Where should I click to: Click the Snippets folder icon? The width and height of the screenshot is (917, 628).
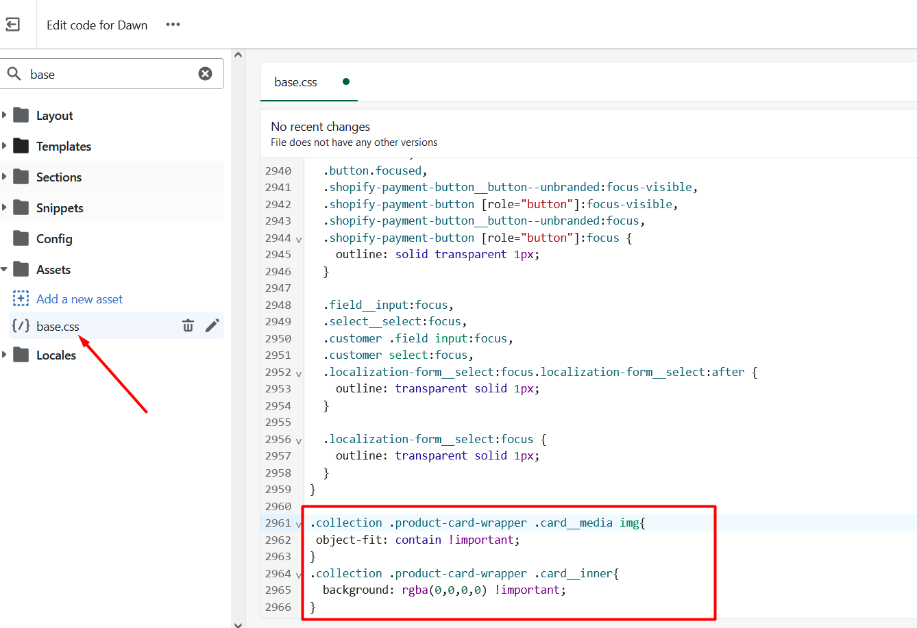[x=21, y=208]
